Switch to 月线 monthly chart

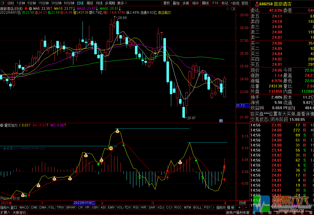[x=99, y=3]
